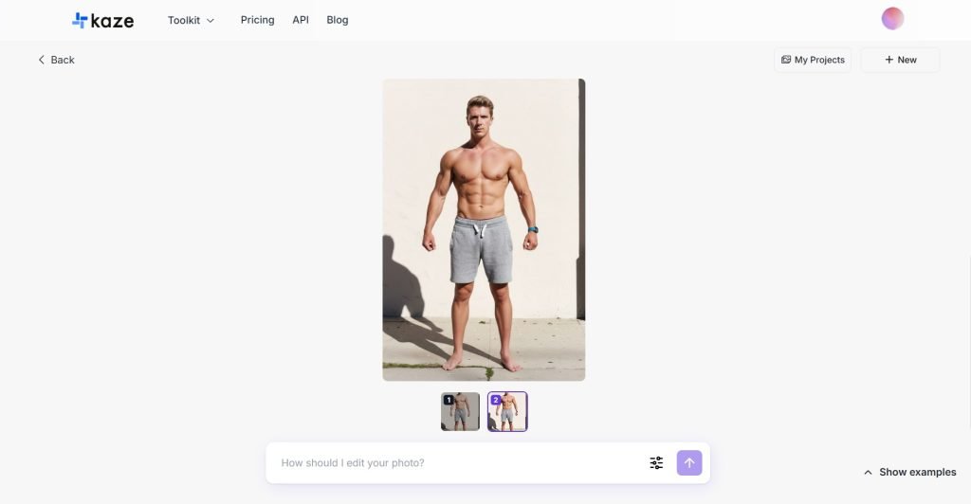Select version 2 thumbnail

coord(507,411)
